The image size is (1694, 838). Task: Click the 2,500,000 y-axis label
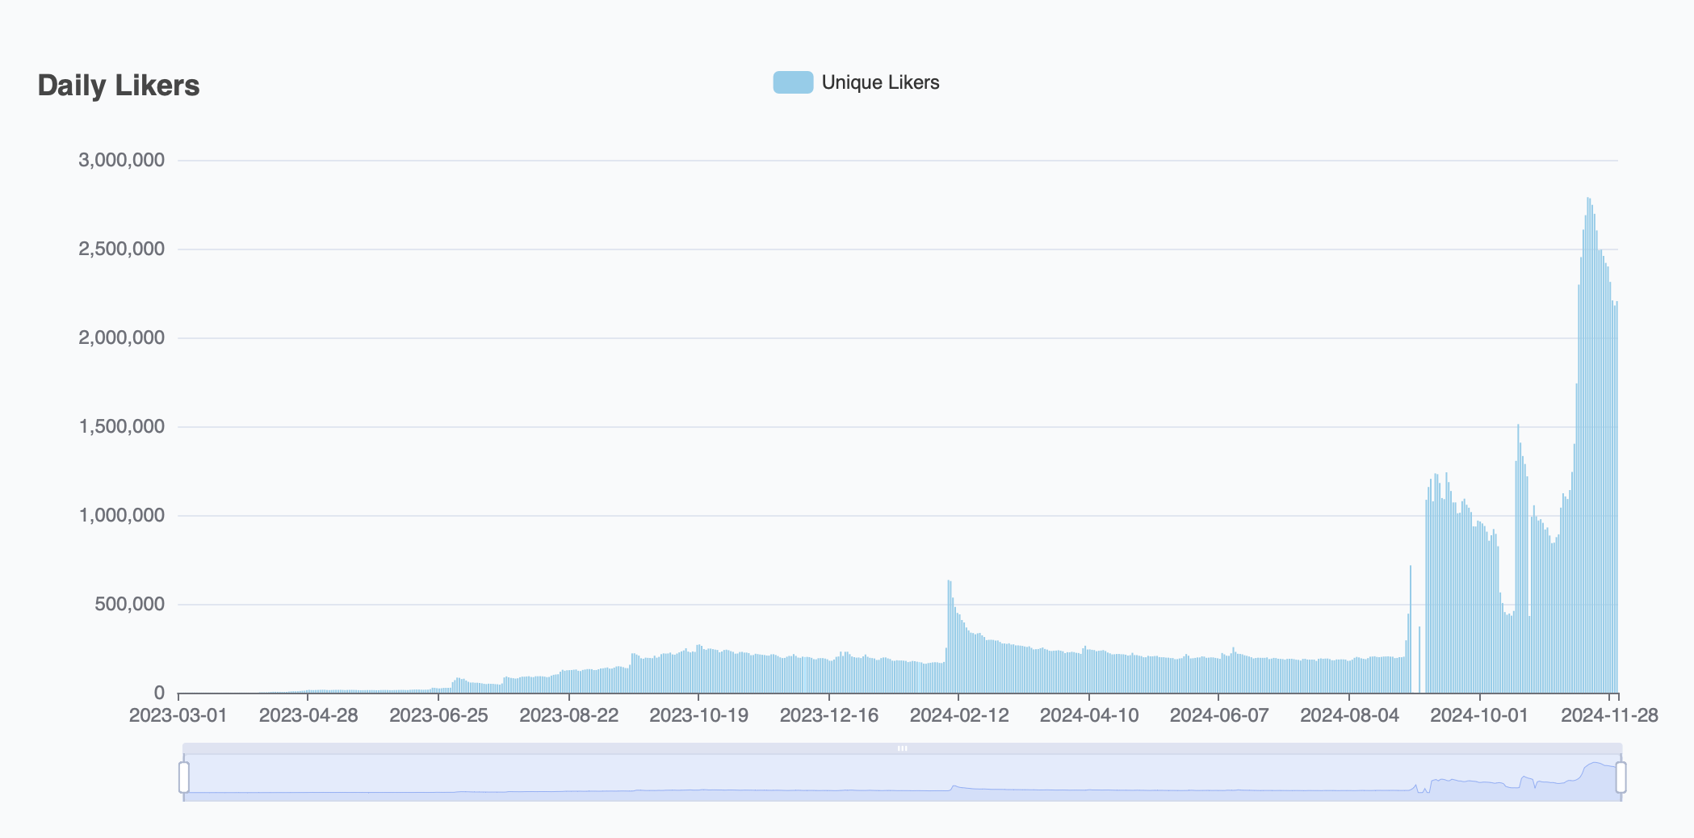121,249
